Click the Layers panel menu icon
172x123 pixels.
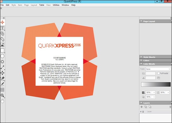coord(171,103)
